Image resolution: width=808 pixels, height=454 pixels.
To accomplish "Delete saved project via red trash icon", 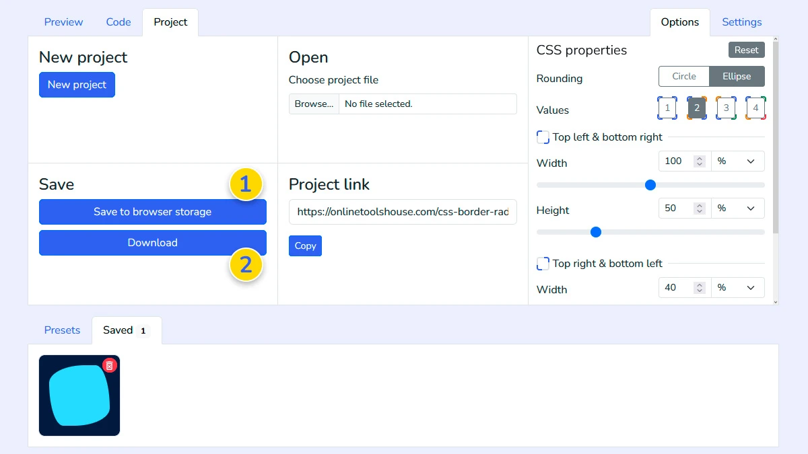I will click(x=110, y=365).
